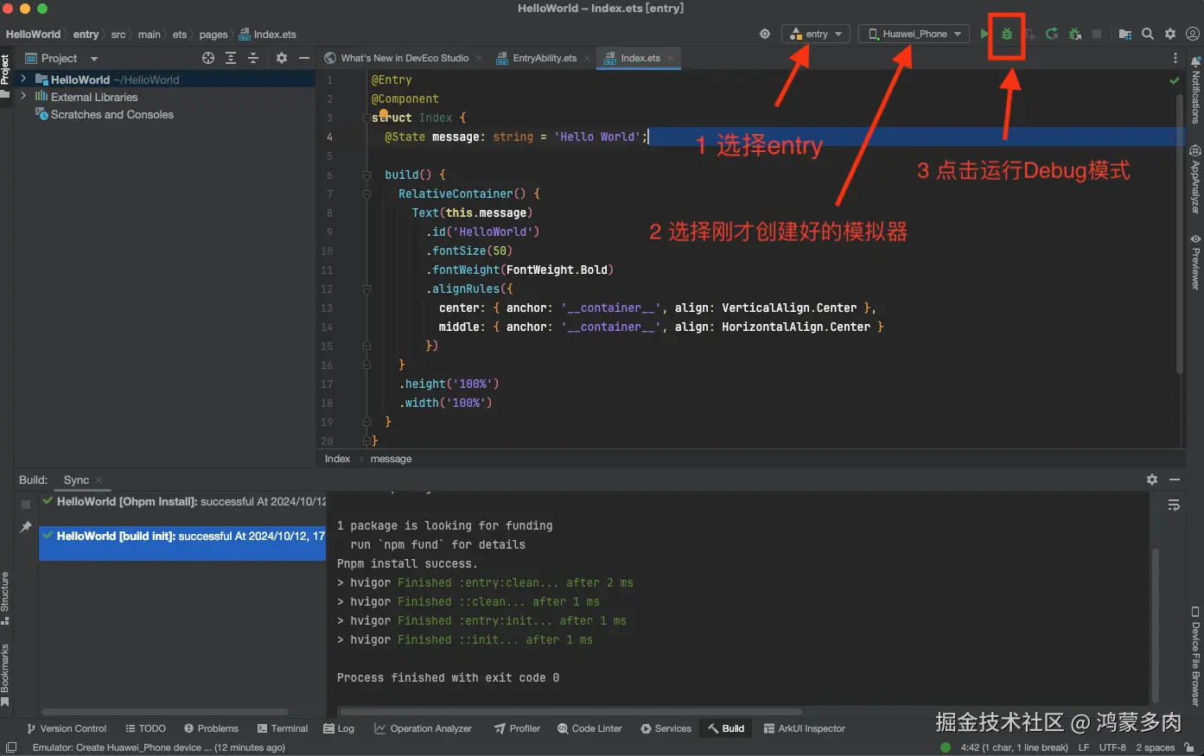The width and height of the screenshot is (1204, 756).
Task: Click the build output horizontal scrollbar
Action: [x=570, y=710]
